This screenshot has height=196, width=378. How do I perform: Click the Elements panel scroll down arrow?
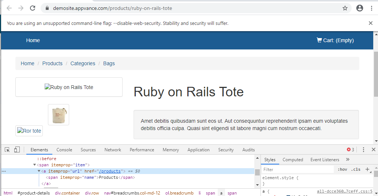click(x=257, y=185)
